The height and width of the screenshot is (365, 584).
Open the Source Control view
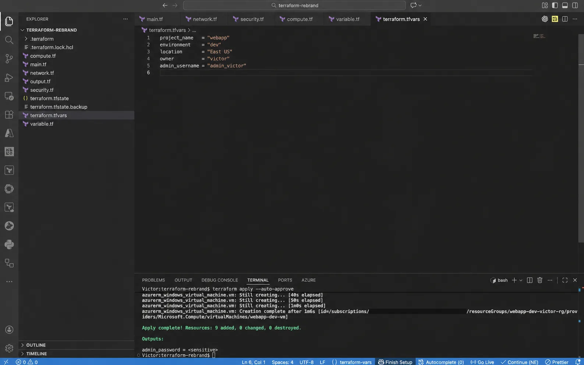9,59
